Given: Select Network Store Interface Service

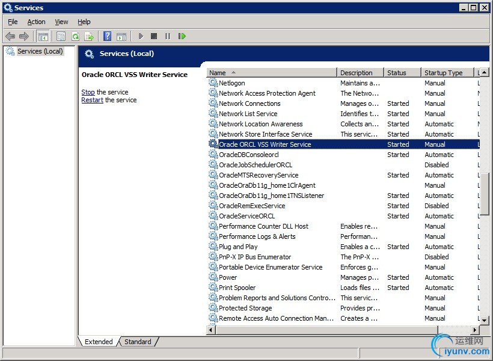Looking at the screenshot, I should click(x=343, y=134).
